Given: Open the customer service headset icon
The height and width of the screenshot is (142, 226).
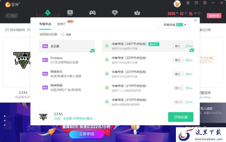Looking at the screenshot, I should point(188,3).
